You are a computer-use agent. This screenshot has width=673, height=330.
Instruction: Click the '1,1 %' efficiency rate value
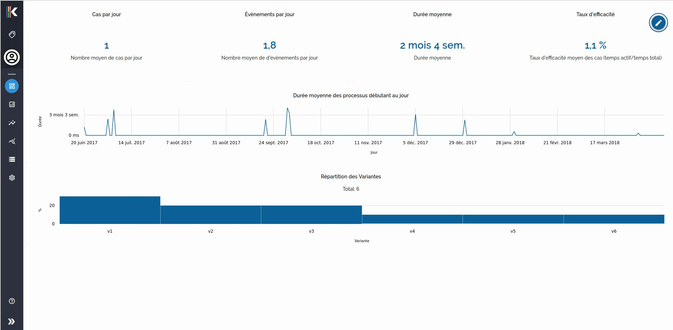[595, 45]
